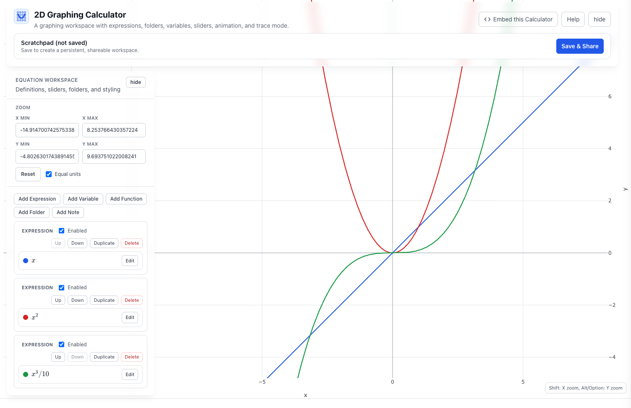Disable the Enabled checkbox for expression x
The height and width of the screenshot is (408, 631).
click(62, 231)
